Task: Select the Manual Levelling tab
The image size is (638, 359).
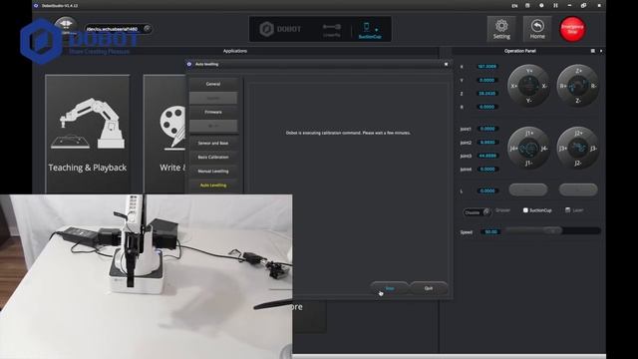Action: click(x=213, y=171)
